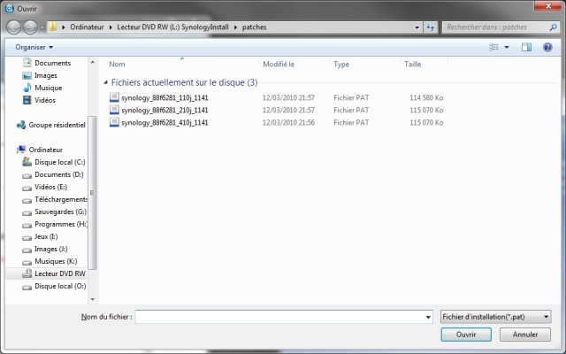Click the Ouvrir button

point(466,335)
